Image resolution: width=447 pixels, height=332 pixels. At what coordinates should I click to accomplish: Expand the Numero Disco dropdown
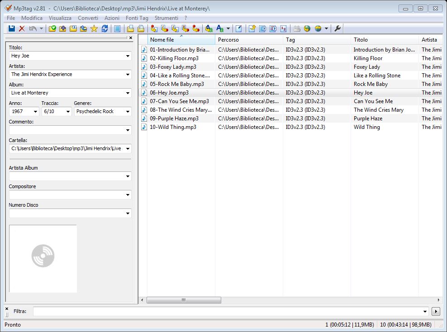(128, 213)
